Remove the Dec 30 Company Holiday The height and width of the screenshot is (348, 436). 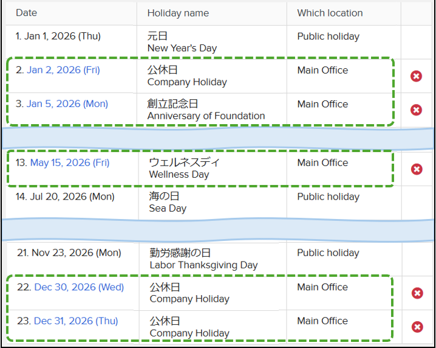tap(417, 293)
